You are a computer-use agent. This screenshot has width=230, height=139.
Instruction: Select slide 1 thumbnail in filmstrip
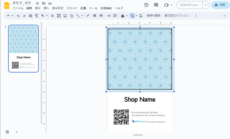point(23,48)
